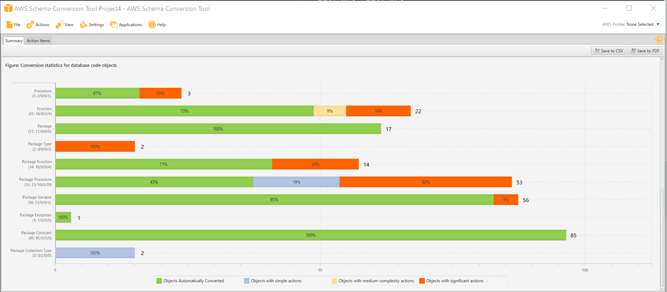Switch to the Action Items tab
The image size is (667, 292).
pyautogui.click(x=38, y=41)
